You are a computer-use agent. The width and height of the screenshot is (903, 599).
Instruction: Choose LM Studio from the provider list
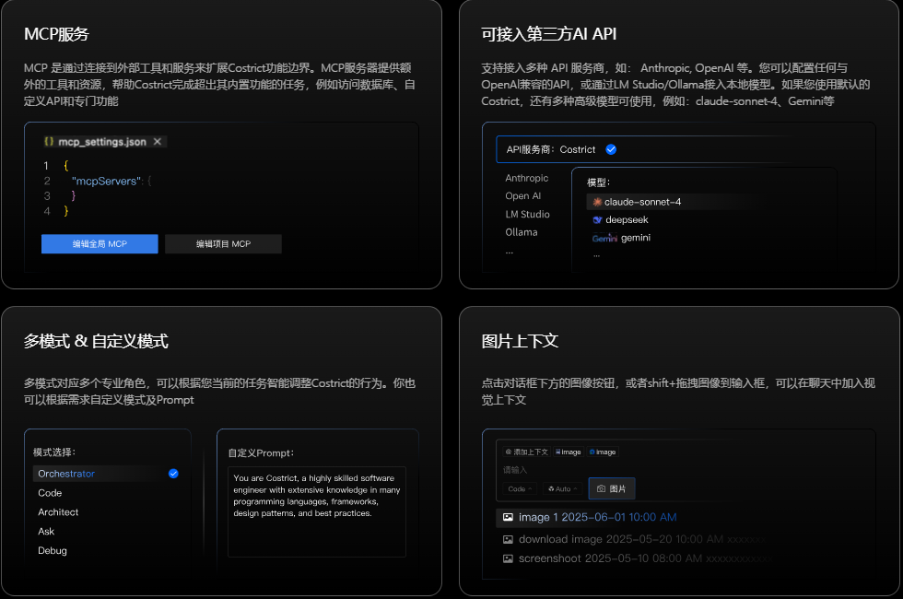click(527, 214)
